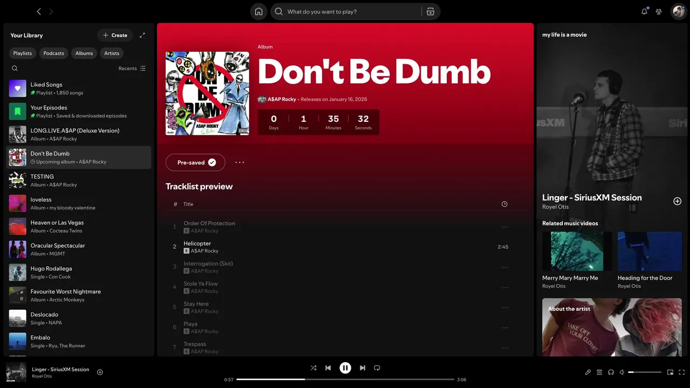
Task: Open Deslocado single by NAPA
Action: [x=79, y=318]
